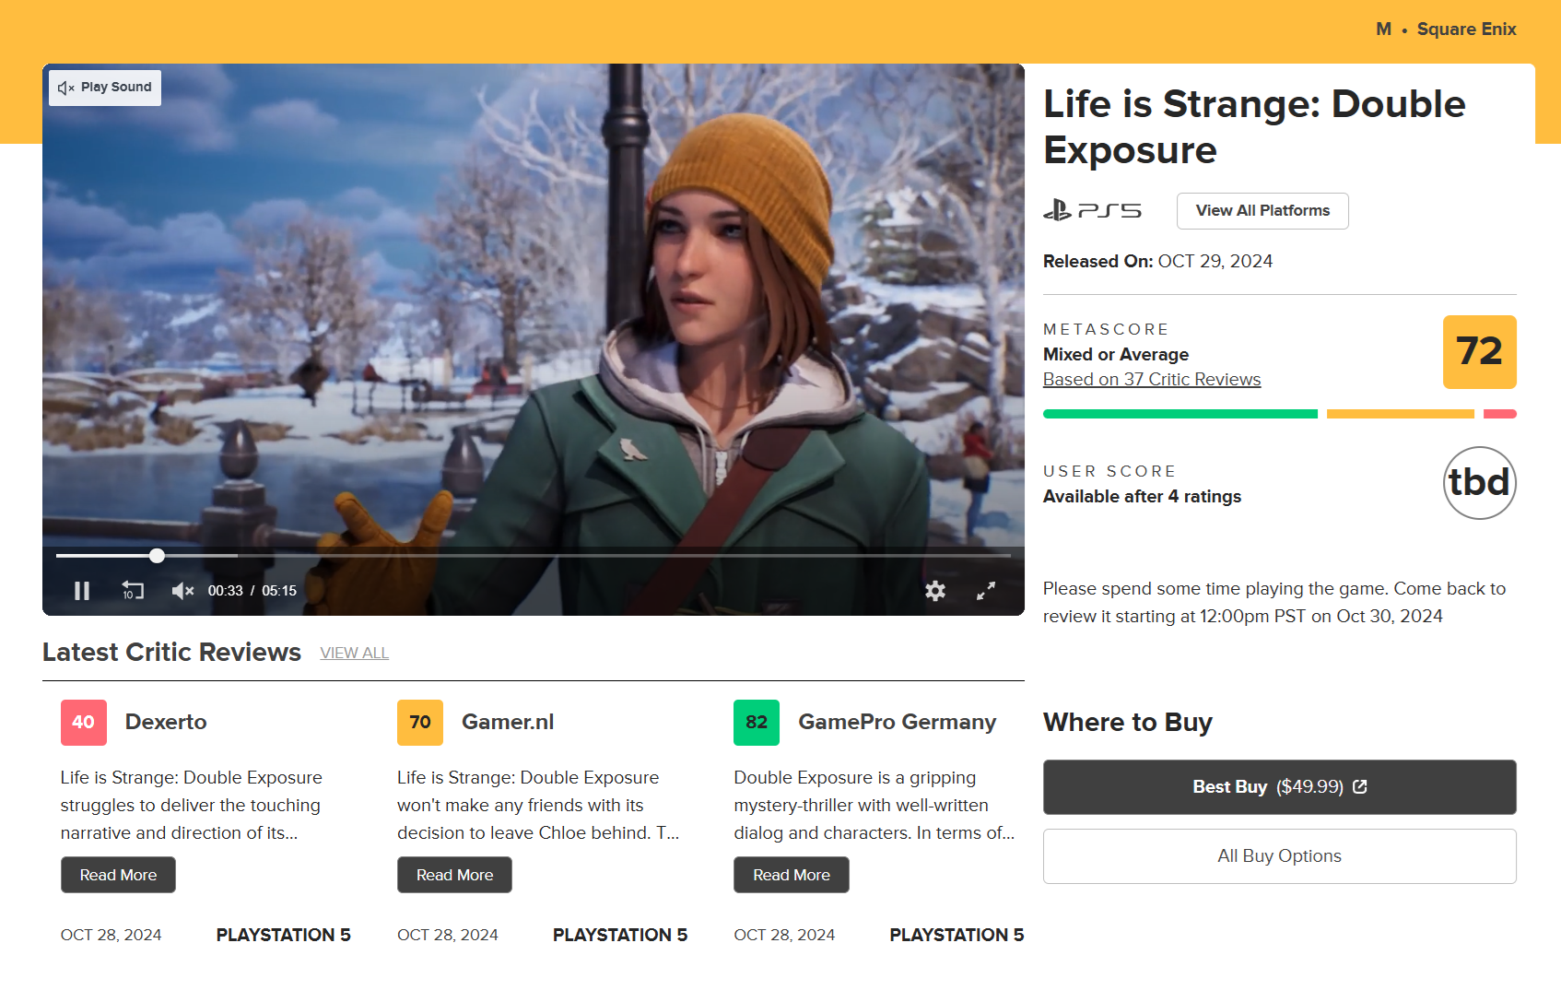The image size is (1561, 1002).
Task: Click the yellow mixed reviews bar
Action: coord(1401,414)
